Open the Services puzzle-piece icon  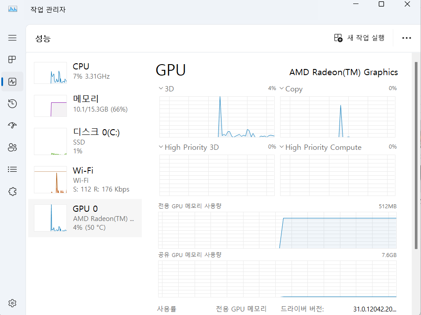pos(12,192)
